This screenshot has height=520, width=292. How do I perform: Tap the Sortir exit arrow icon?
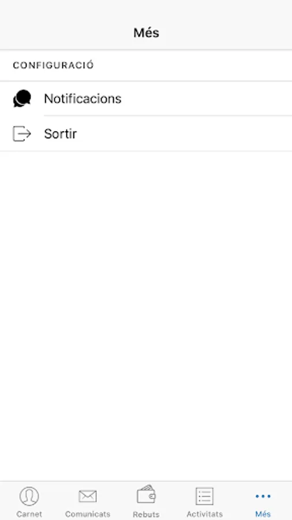(x=22, y=133)
